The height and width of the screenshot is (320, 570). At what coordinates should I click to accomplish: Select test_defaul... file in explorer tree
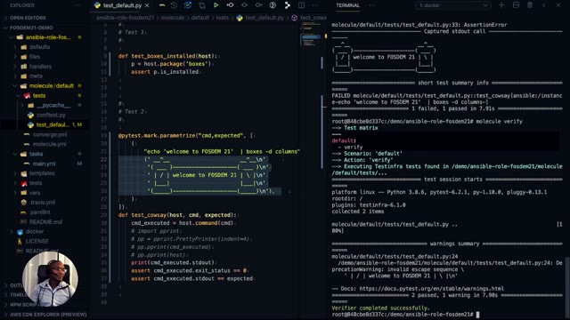[x=52, y=124]
